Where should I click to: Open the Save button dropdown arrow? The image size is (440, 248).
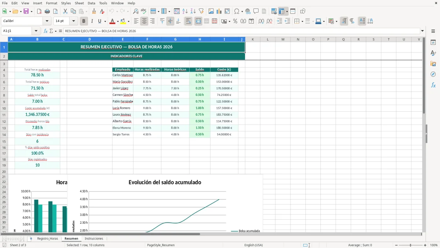[x=32, y=11]
